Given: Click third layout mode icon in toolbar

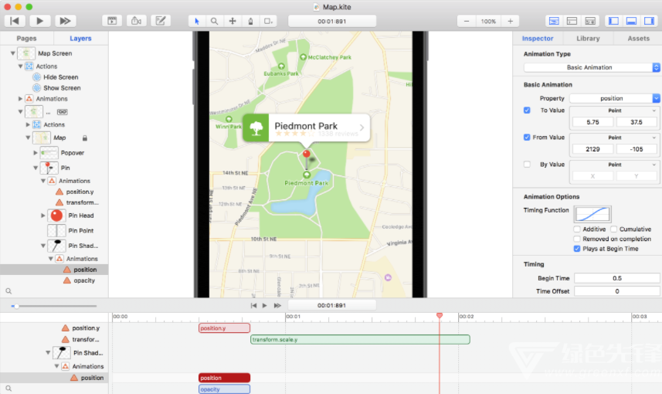Looking at the screenshot, I should coord(590,21).
